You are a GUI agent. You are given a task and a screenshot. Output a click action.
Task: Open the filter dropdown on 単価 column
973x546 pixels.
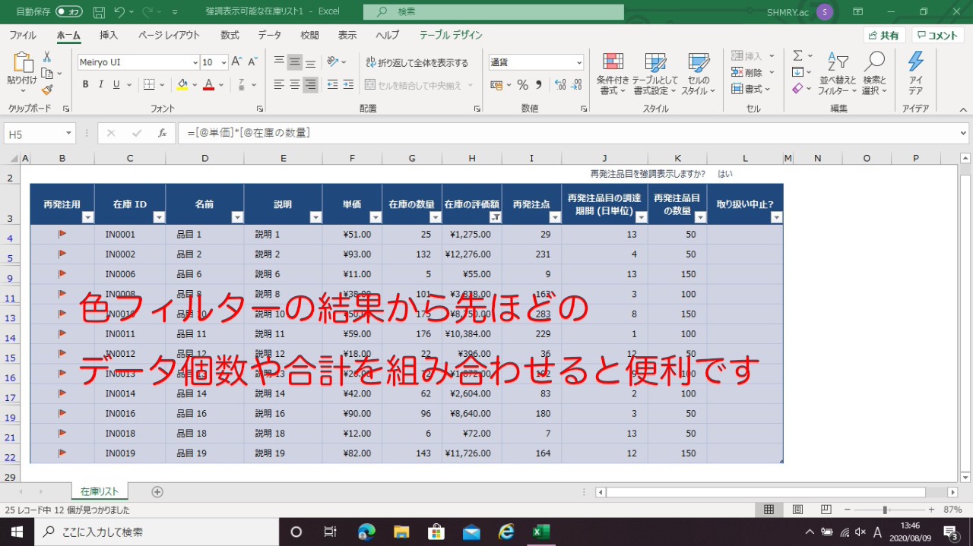[375, 217]
